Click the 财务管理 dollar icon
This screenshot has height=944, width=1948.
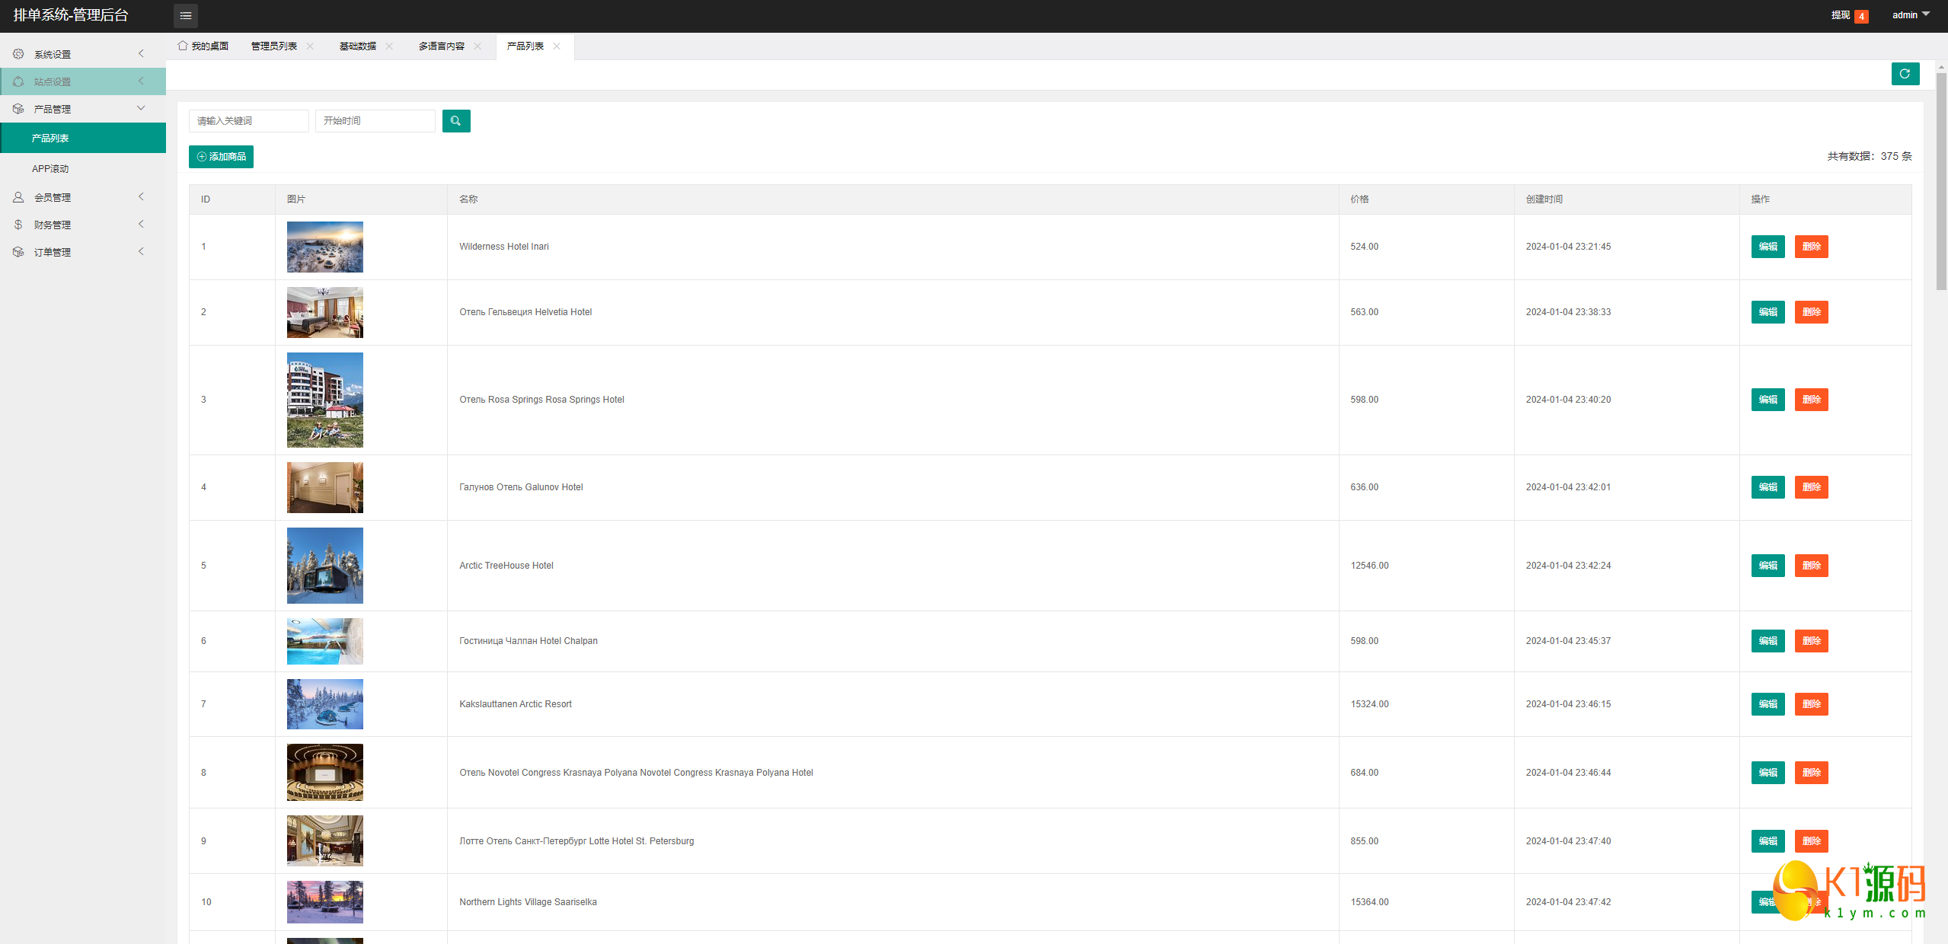click(18, 225)
